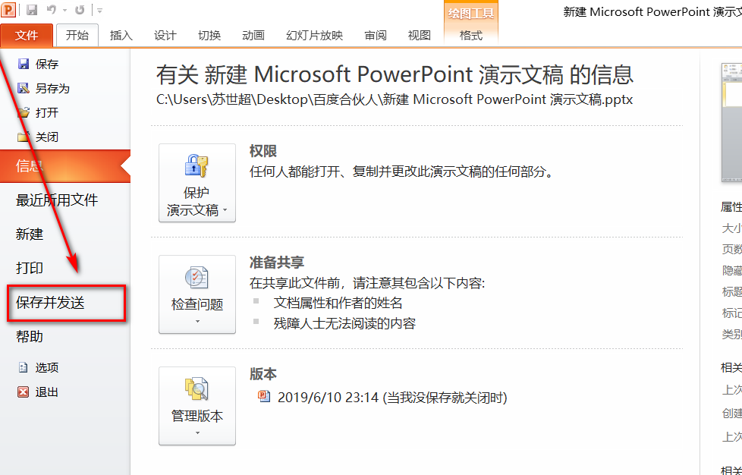Click the 权限 heading
The width and height of the screenshot is (742, 475).
click(263, 152)
